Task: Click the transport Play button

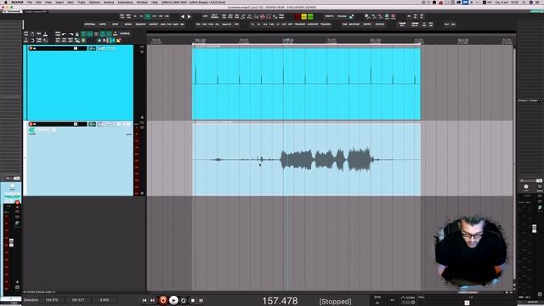Action: click(173, 300)
